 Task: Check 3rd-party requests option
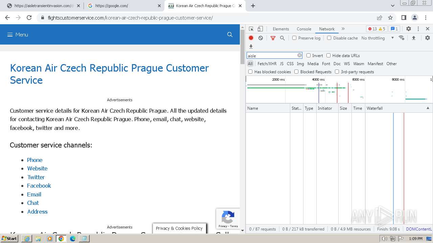click(337, 72)
